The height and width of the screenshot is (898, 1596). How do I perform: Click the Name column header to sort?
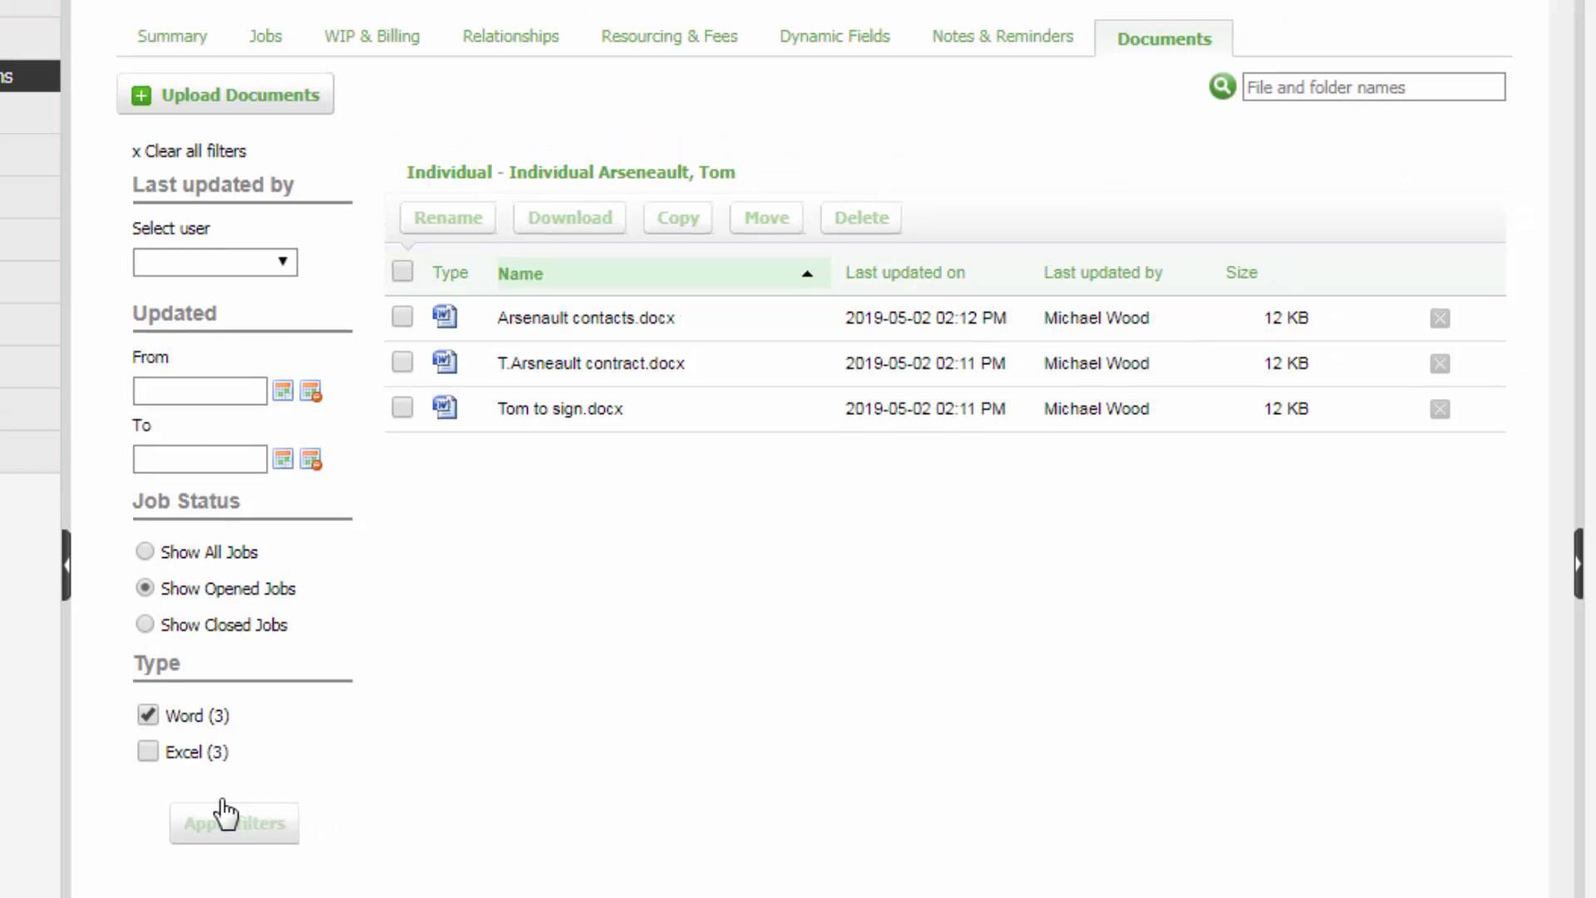pos(520,273)
